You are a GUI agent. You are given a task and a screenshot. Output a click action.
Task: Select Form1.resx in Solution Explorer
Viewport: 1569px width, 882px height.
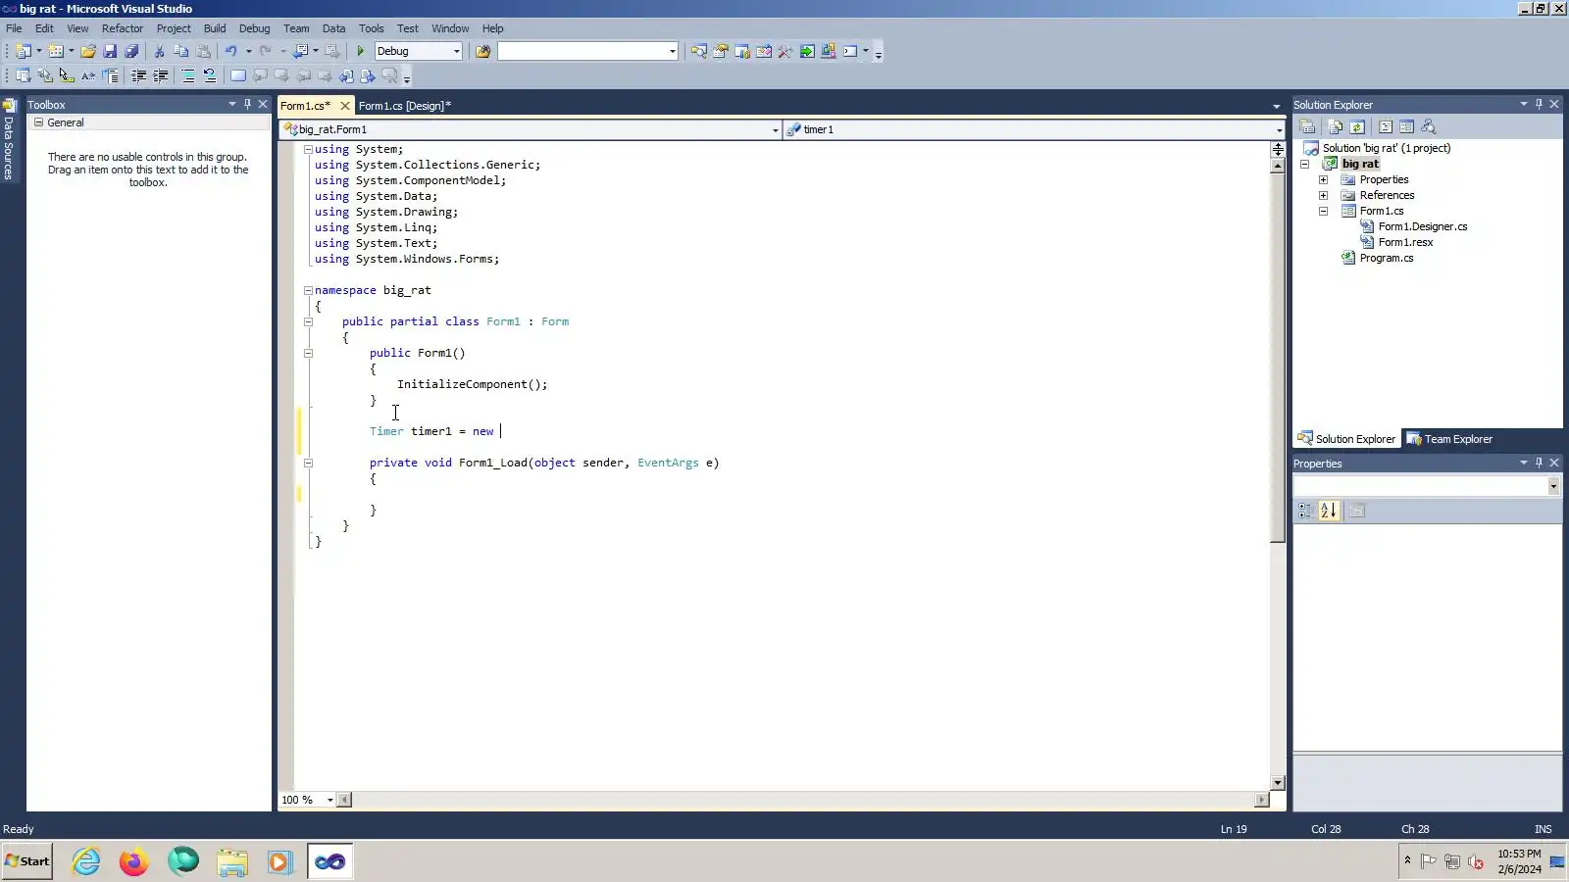(1405, 242)
